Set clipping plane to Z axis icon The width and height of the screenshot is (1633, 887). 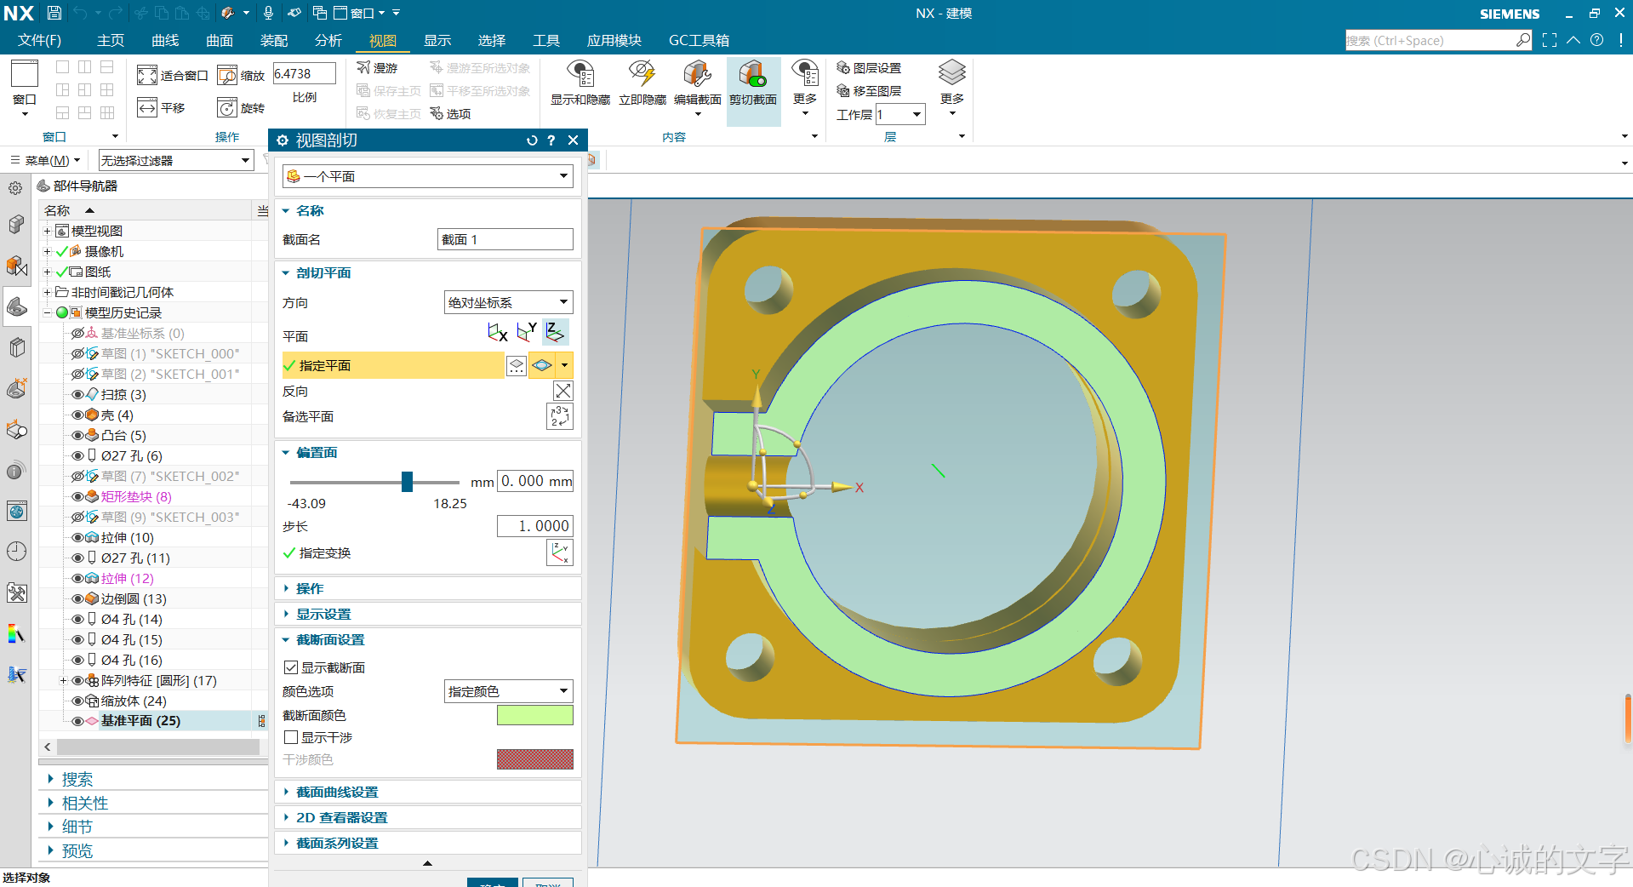(x=556, y=332)
